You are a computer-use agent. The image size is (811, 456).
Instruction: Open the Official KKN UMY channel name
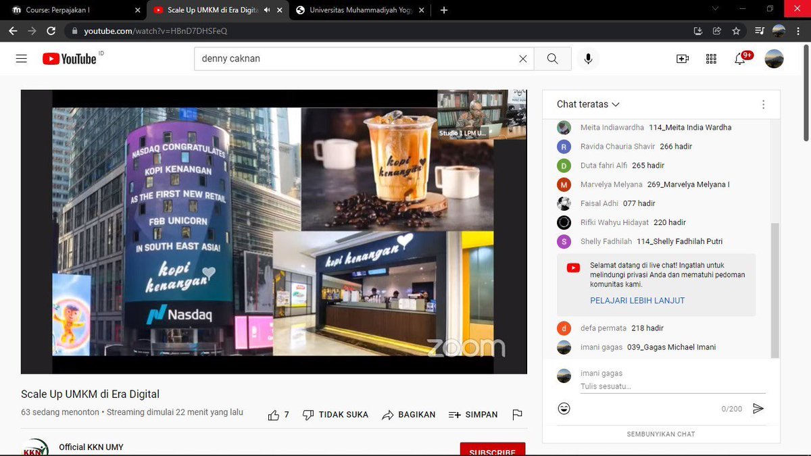tap(91, 447)
